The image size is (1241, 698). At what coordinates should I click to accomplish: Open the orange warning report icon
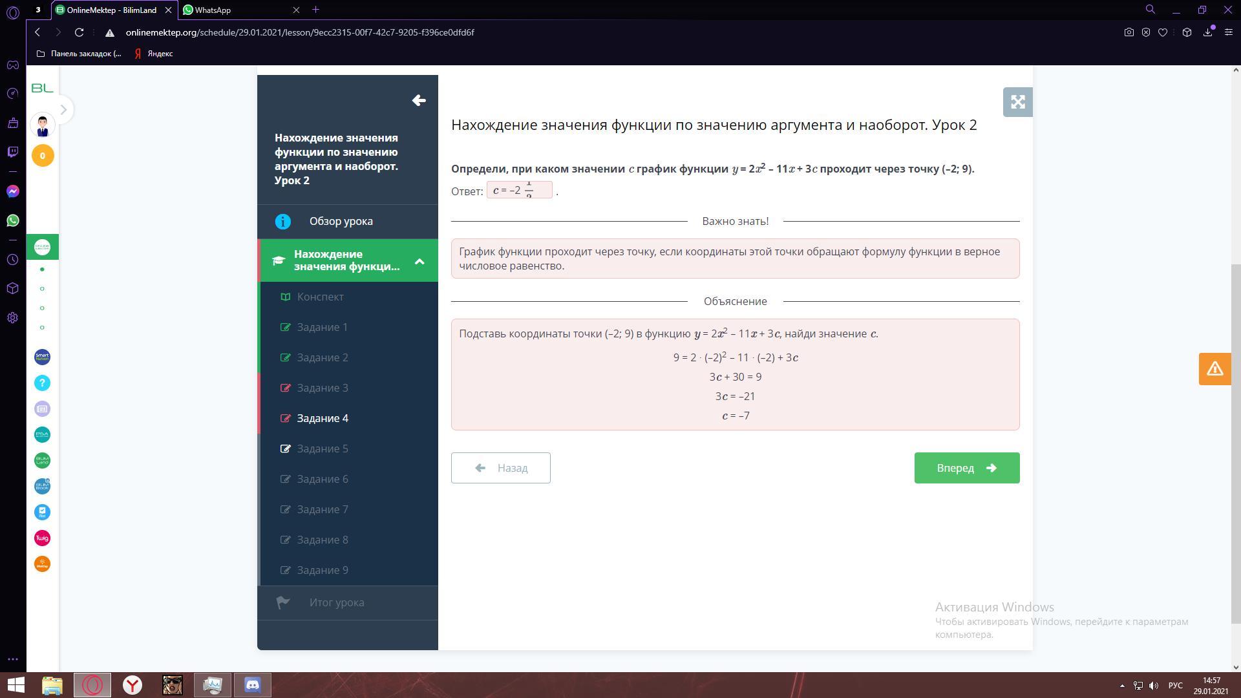(1214, 369)
